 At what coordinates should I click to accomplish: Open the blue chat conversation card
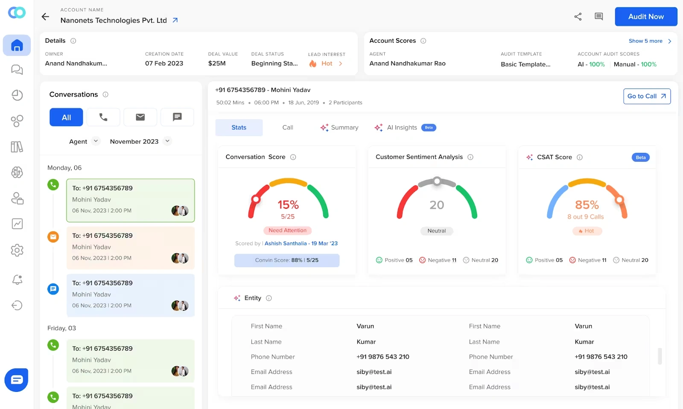[x=131, y=295]
